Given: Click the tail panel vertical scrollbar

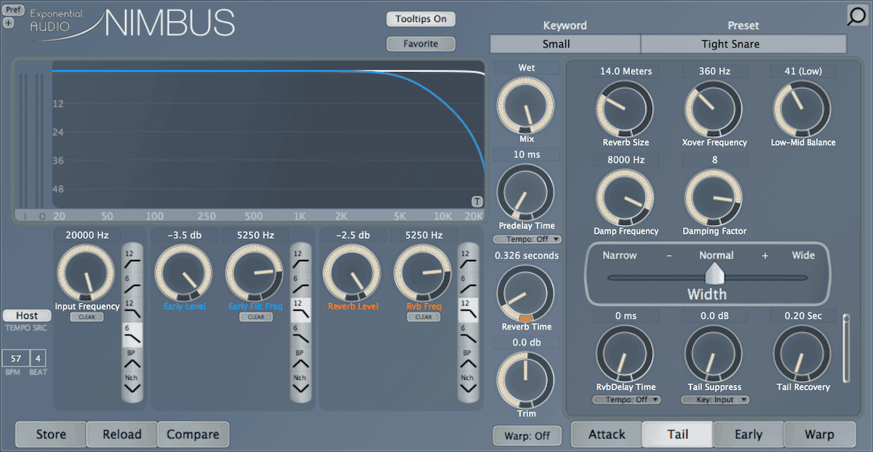Looking at the screenshot, I should point(845,348).
